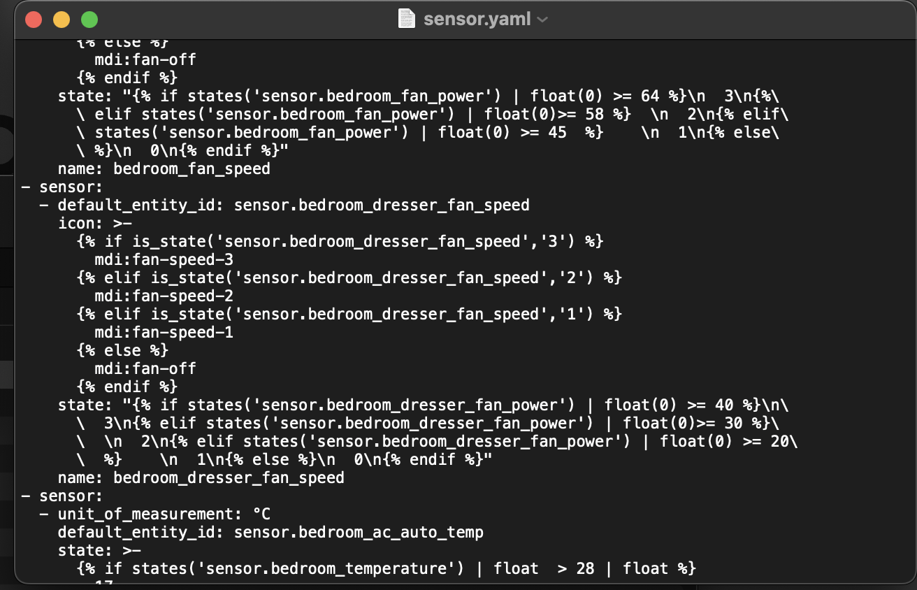Click the sensor.yaml title text
Viewport: 917px width, 590px height.
[477, 19]
